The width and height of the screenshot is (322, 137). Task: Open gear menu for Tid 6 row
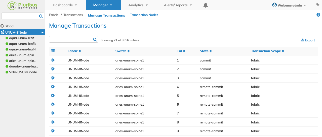tap(53, 104)
